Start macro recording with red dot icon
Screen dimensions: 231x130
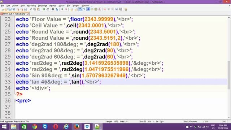(105, 9)
